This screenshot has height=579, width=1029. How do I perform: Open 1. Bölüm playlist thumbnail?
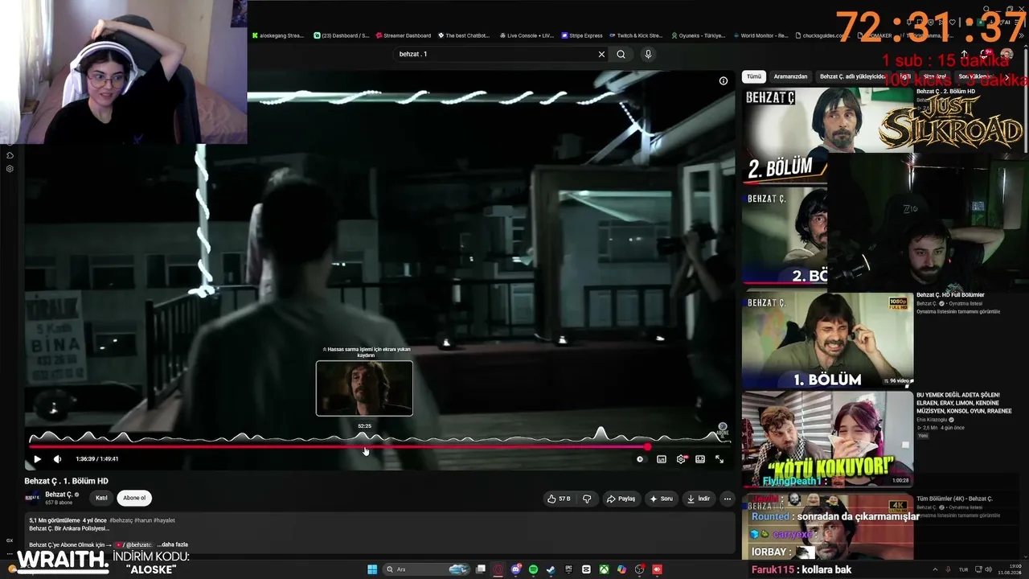(x=827, y=340)
